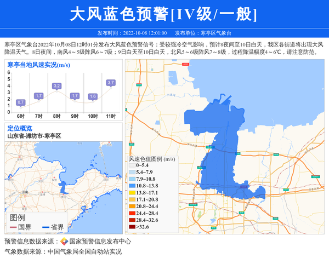The width and height of the screenshot is (329, 258).
Task: Click the 3.2 data label at 8时
Action: coord(56,86)
